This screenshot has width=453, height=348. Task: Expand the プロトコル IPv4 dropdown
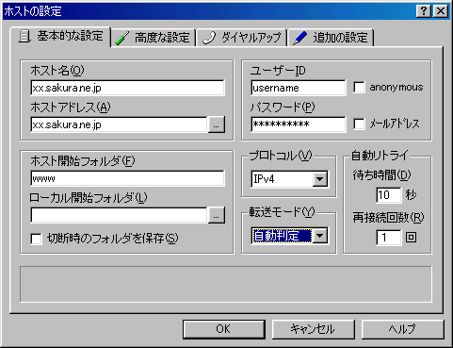pyautogui.click(x=320, y=179)
